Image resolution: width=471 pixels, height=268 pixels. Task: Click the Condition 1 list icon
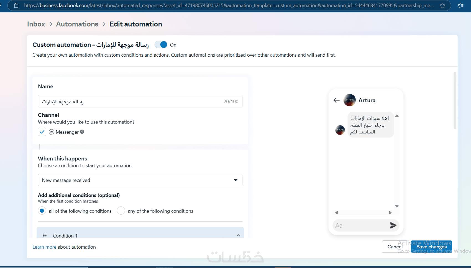pos(45,235)
